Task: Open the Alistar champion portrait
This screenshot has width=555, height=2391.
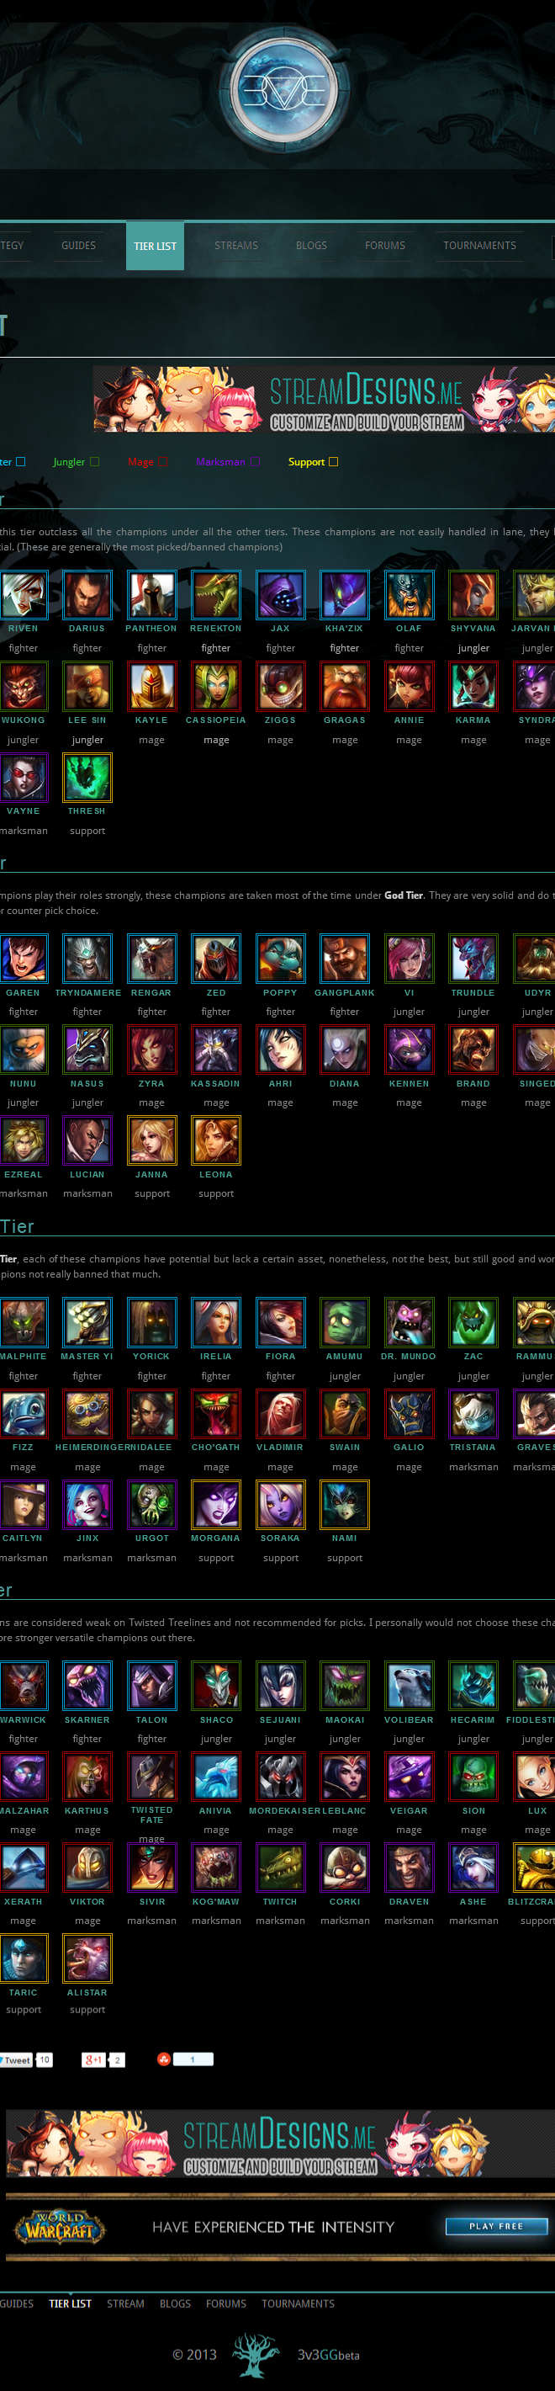Action: tap(87, 1958)
